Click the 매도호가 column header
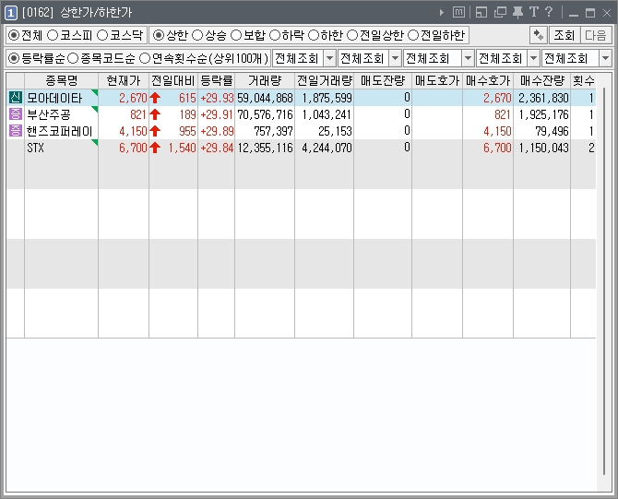 coord(437,81)
